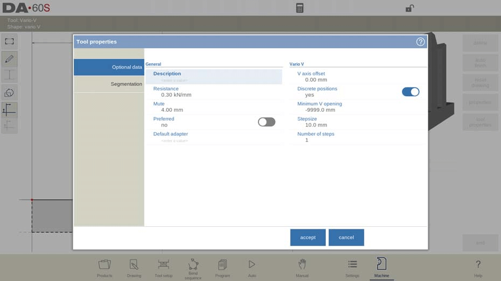This screenshot has height=281, width=501.
Task: Click the General section heading
Action: (x=154, y=64)
